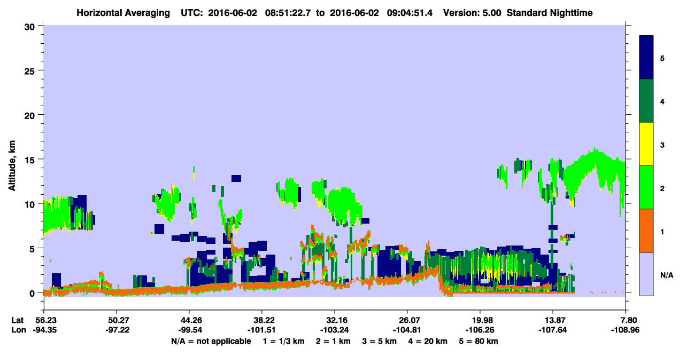The width and height of the screenshot is (695, 356).
Task: Click the '3 = 5 km' caption entry
Action: [x=379, y=341]
